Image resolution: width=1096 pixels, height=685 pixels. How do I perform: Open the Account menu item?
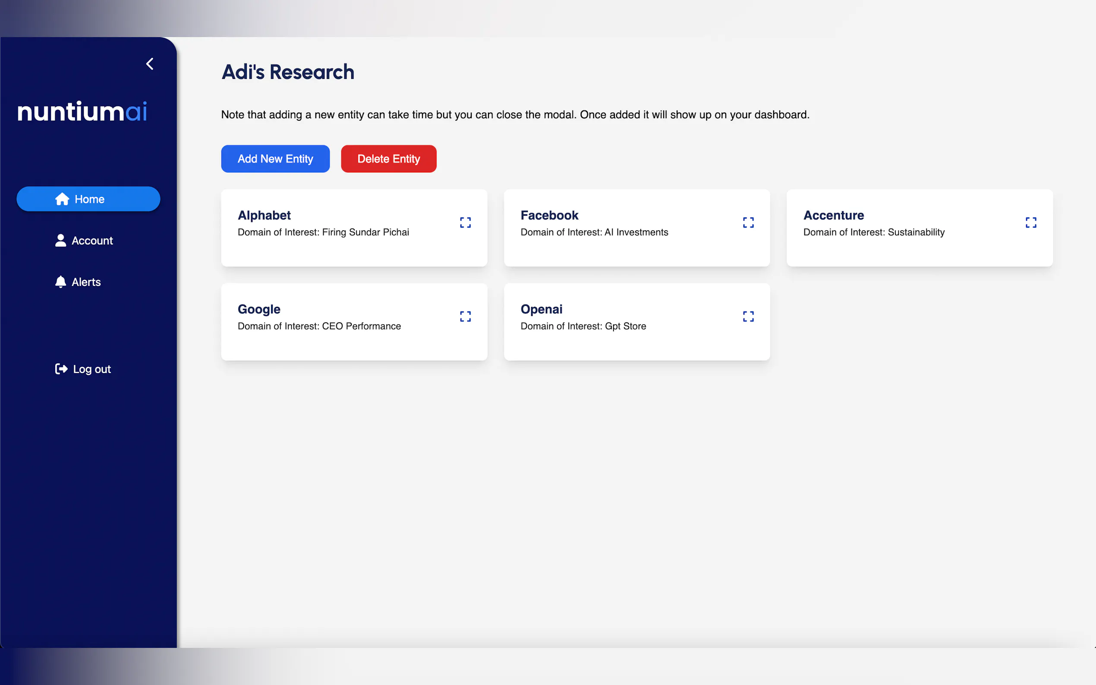tap(92, 241)
